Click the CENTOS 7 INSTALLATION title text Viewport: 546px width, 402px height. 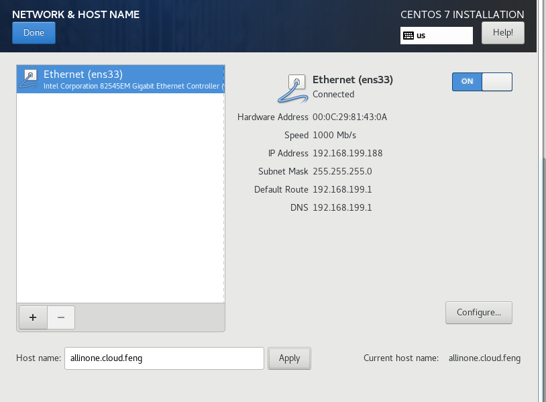point(462,14)
